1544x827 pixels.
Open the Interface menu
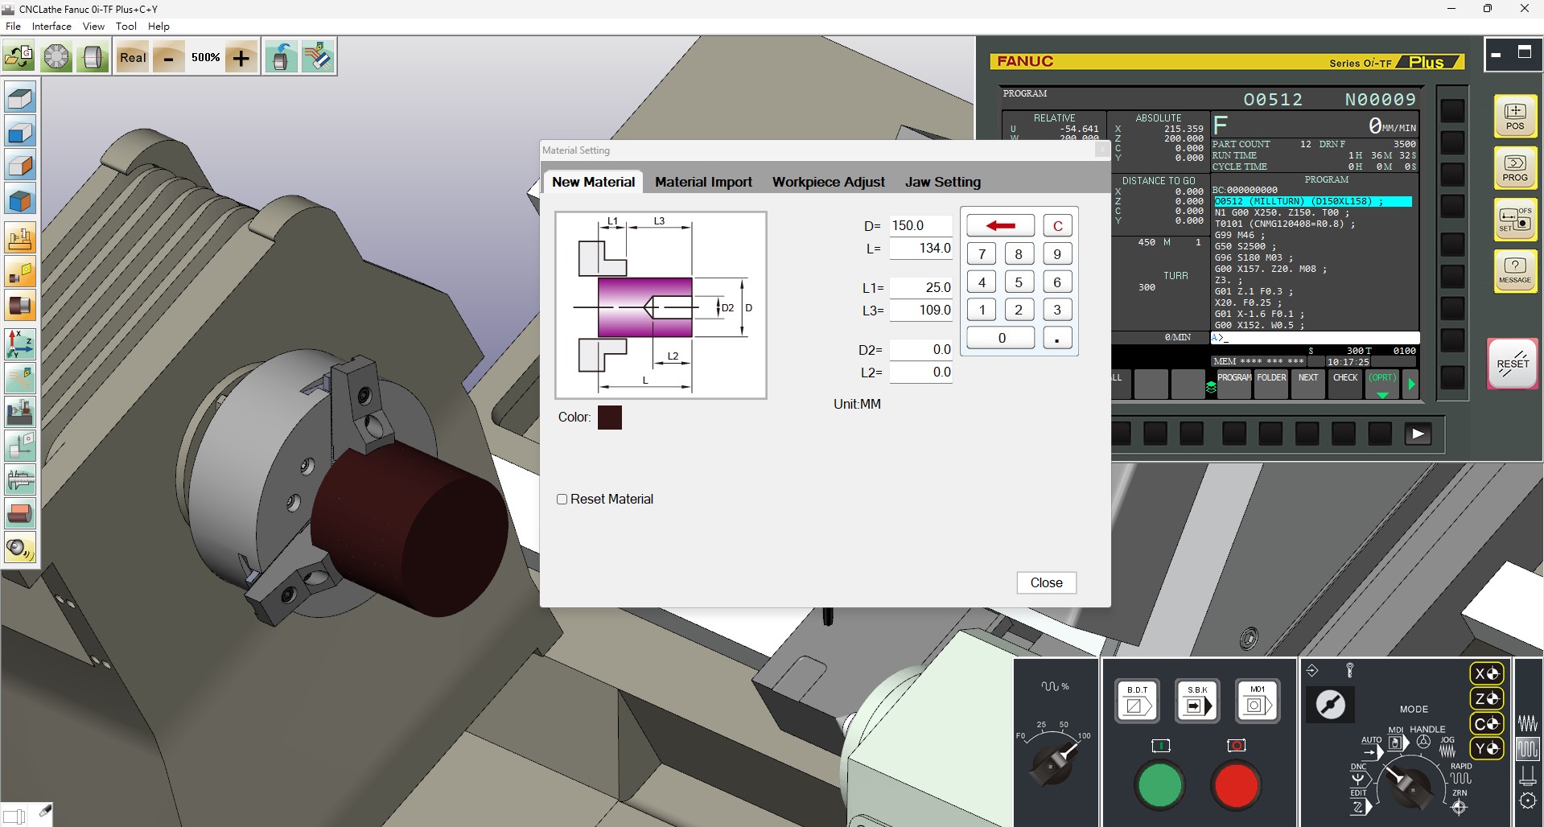[51, 27]
